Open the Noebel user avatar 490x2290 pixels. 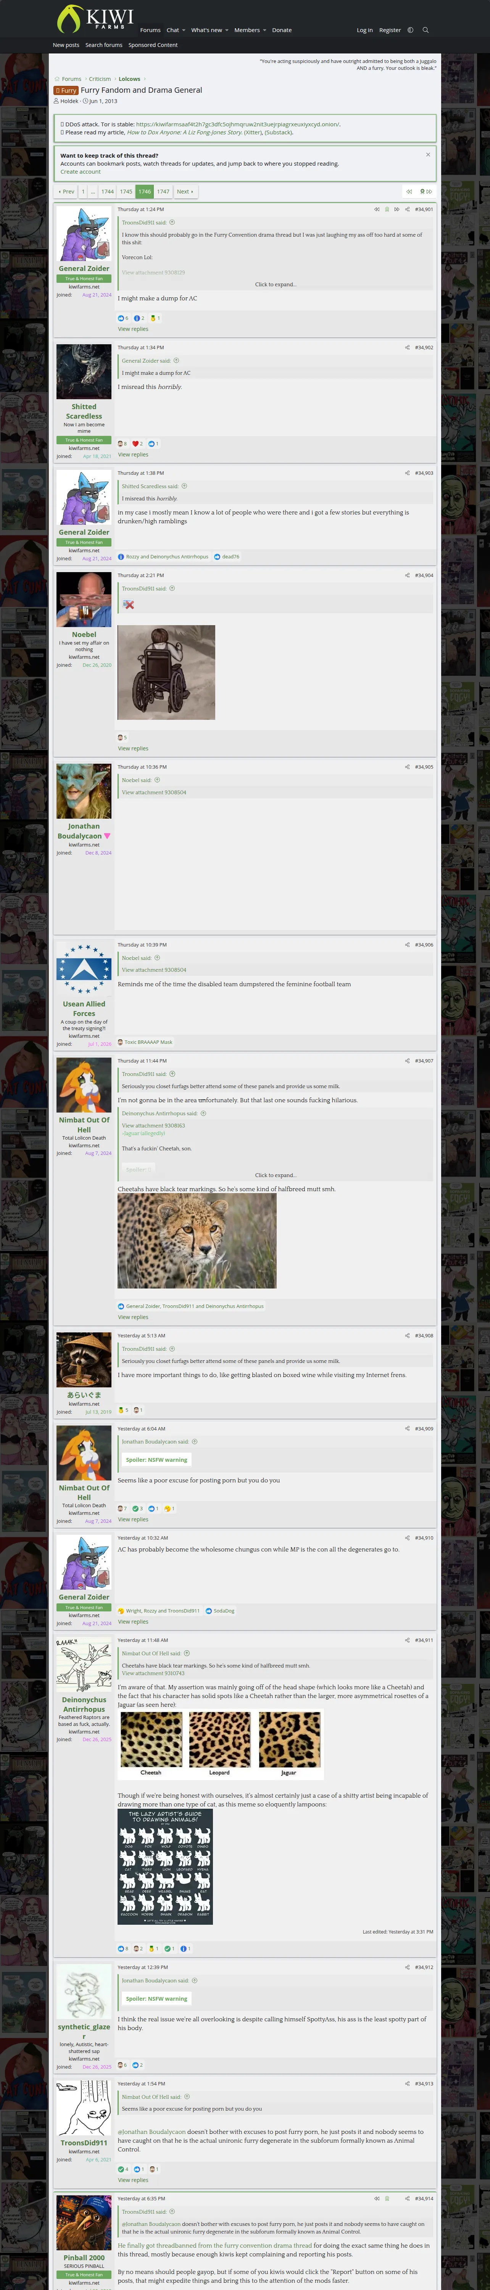pos(84,600)
